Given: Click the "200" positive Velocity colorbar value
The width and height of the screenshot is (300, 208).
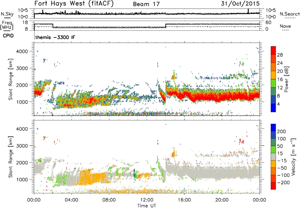Looking at the screenshot, I should pyautogui.click(x=282, y=131).
